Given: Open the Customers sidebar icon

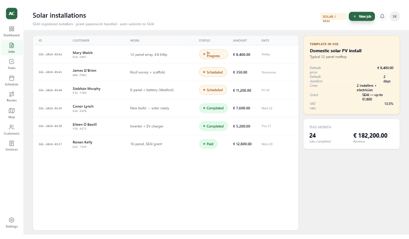Looking at the screenshot, I should (x=12, y=127).
